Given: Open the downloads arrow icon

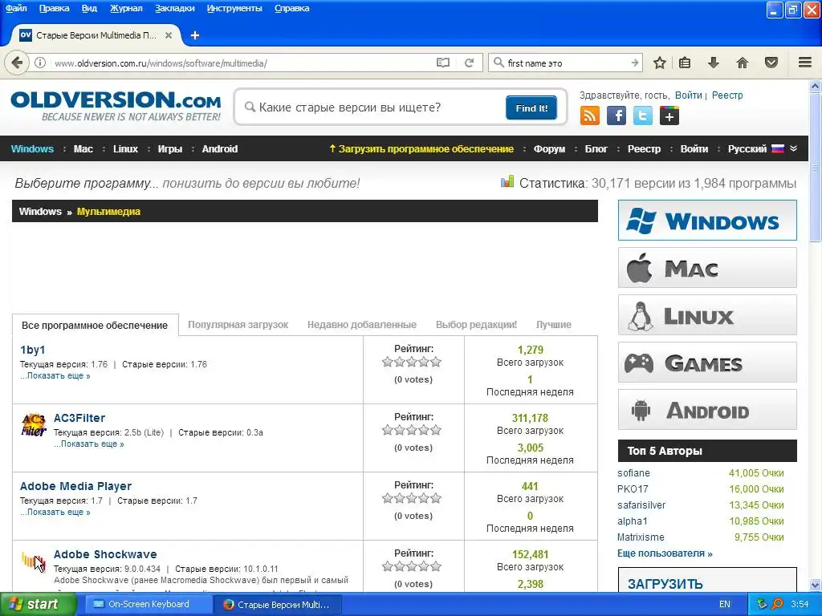Looking at the screenshot, I should click(x=714, y=63).
